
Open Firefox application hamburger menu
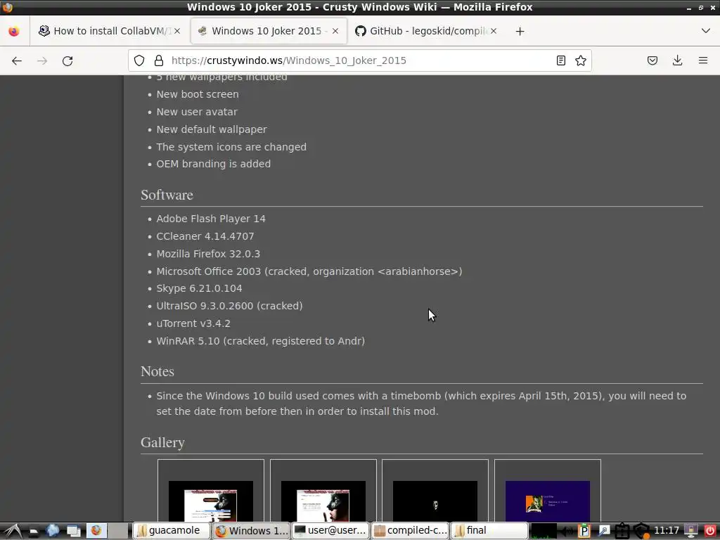coord(703,60)
